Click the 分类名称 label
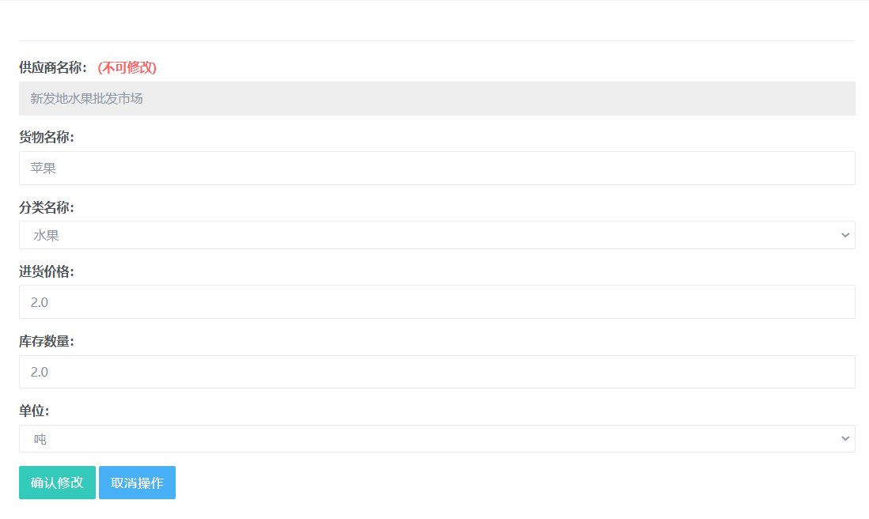 pos(47,208)
